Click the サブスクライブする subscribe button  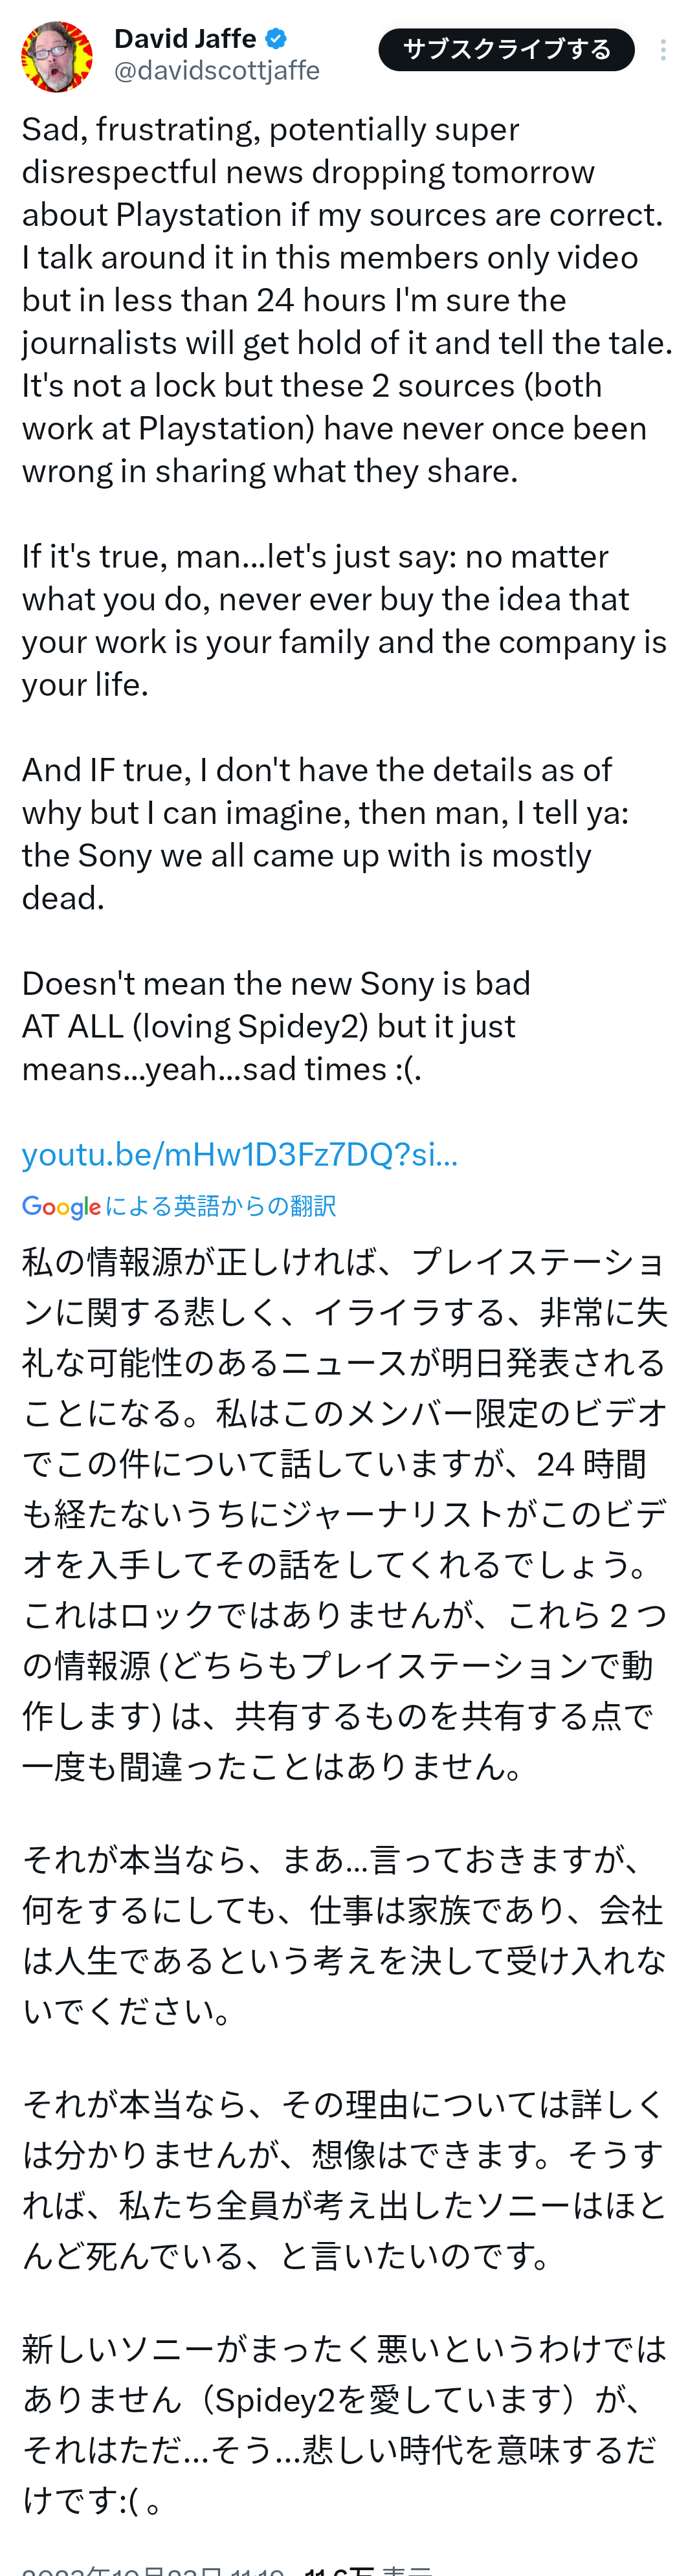506,50
